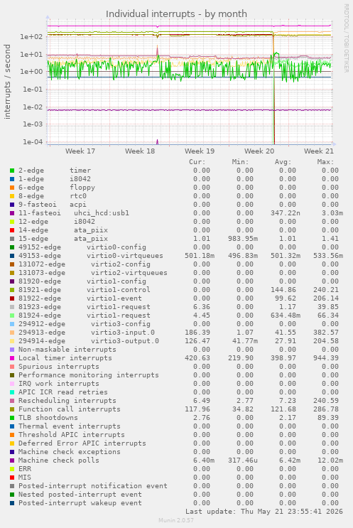Click the olive Function call interrupts swatch

12,409
